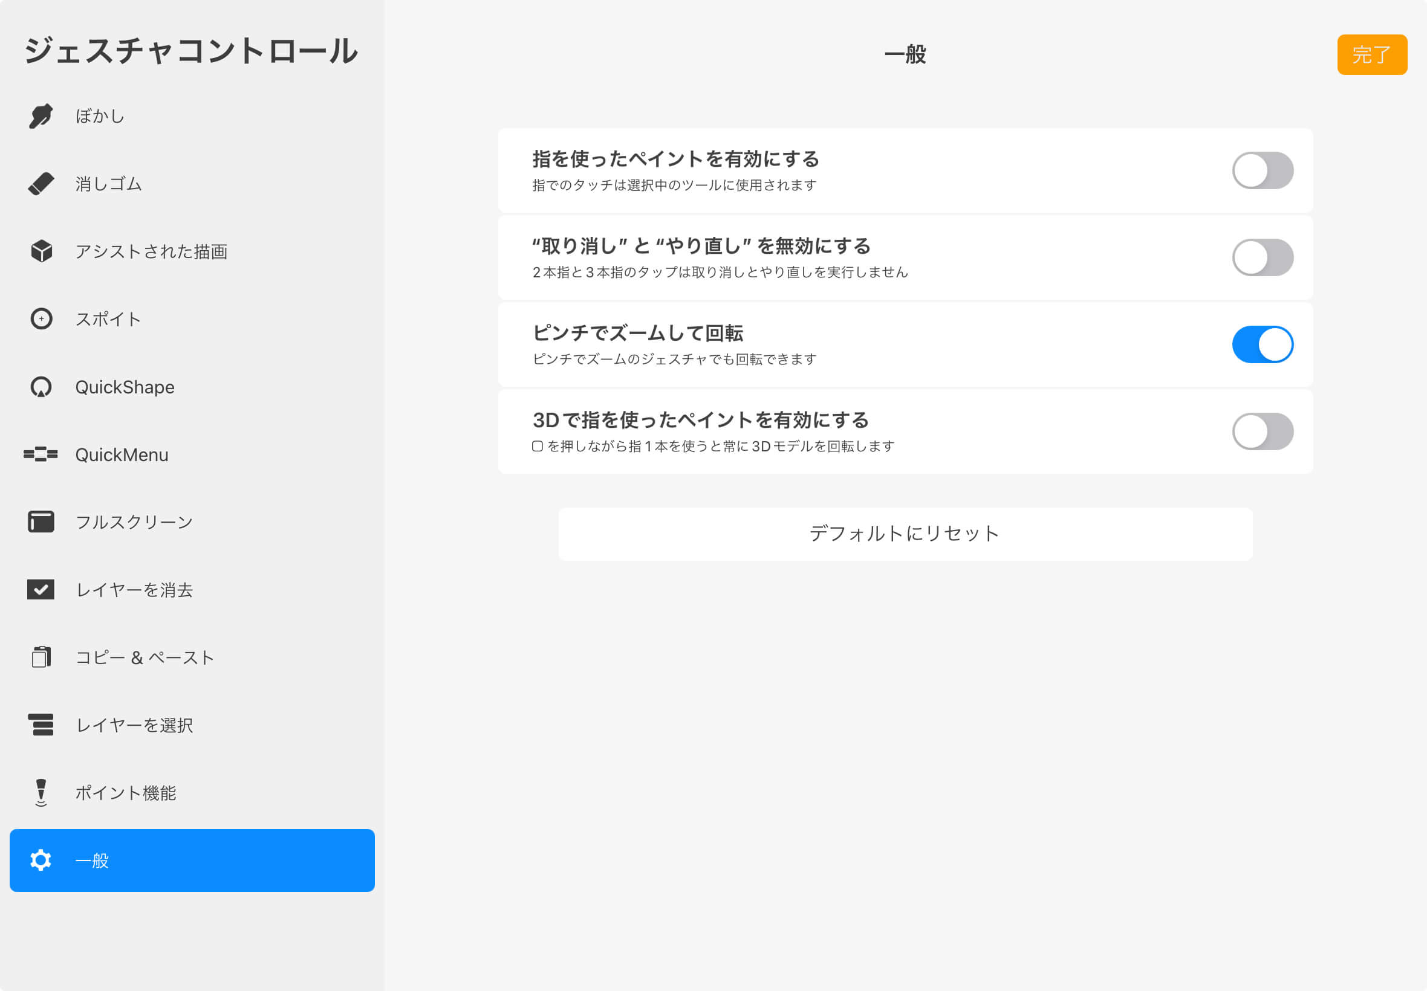Turn off pinch to zoom and rotate
1427x991 pixels.
pos(1263,344)
